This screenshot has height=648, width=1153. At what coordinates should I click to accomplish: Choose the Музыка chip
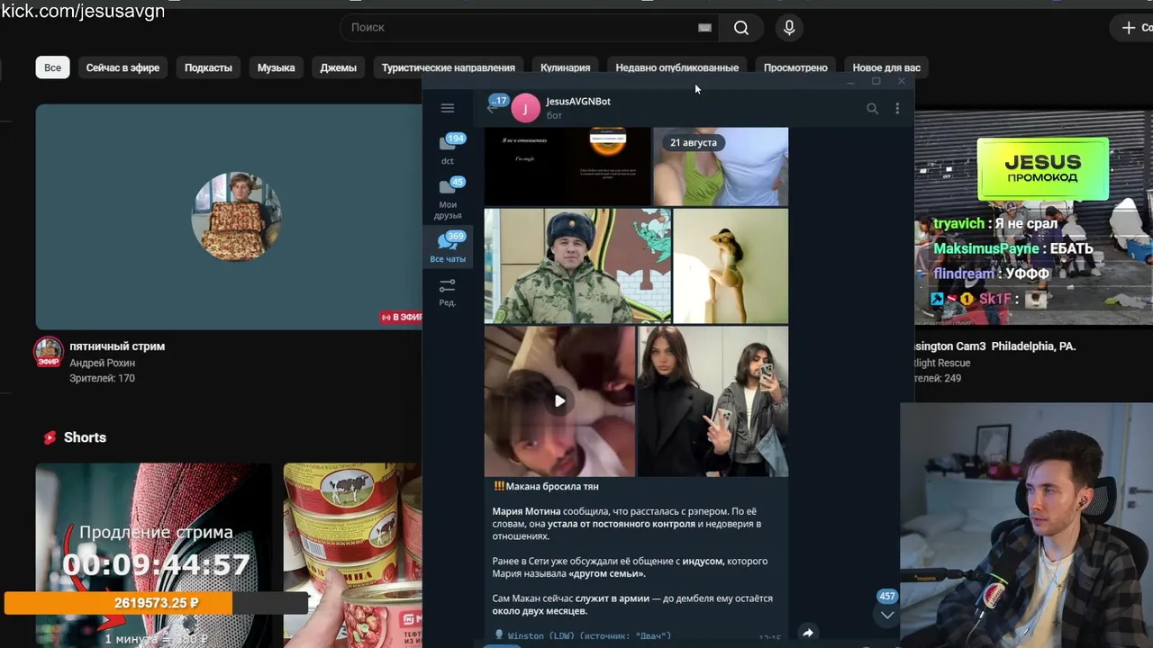(x=276, y=67)
